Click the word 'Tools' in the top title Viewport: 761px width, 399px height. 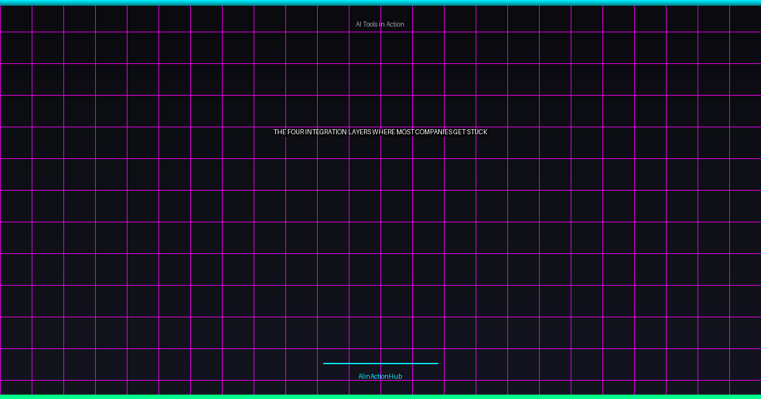(370, 24)
